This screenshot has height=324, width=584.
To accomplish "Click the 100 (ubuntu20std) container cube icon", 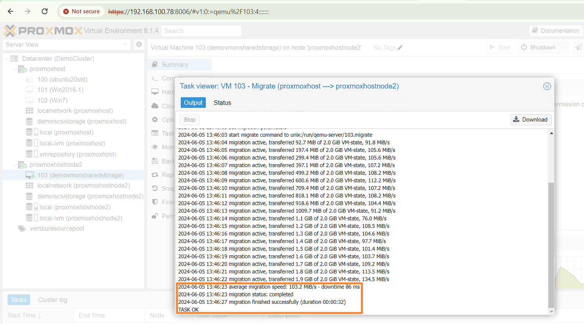I will click(29, 80).
